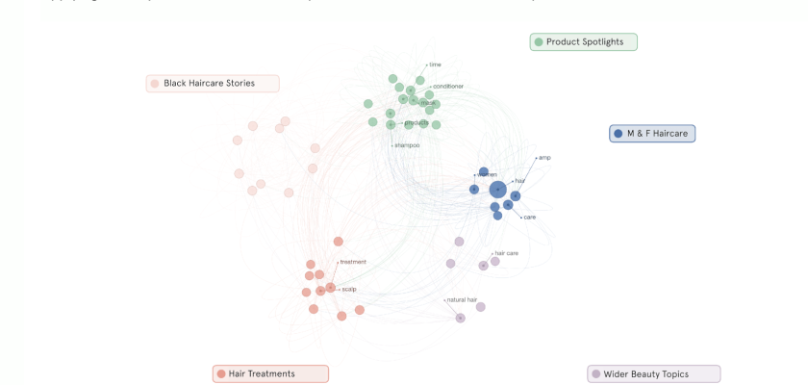Viewport: 808px width, 385px height.
Task: Select the largest blue hair node
Action: 497,190
